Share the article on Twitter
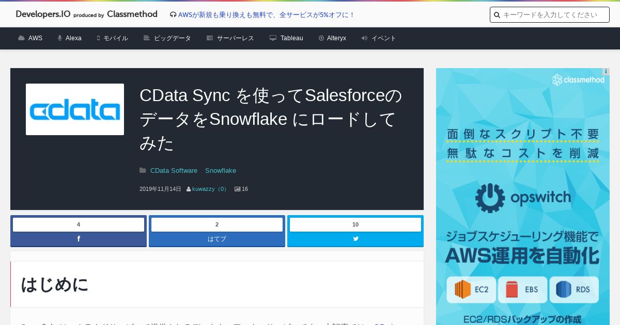This screenshot has height=325, width=620. tap(355, 239)
